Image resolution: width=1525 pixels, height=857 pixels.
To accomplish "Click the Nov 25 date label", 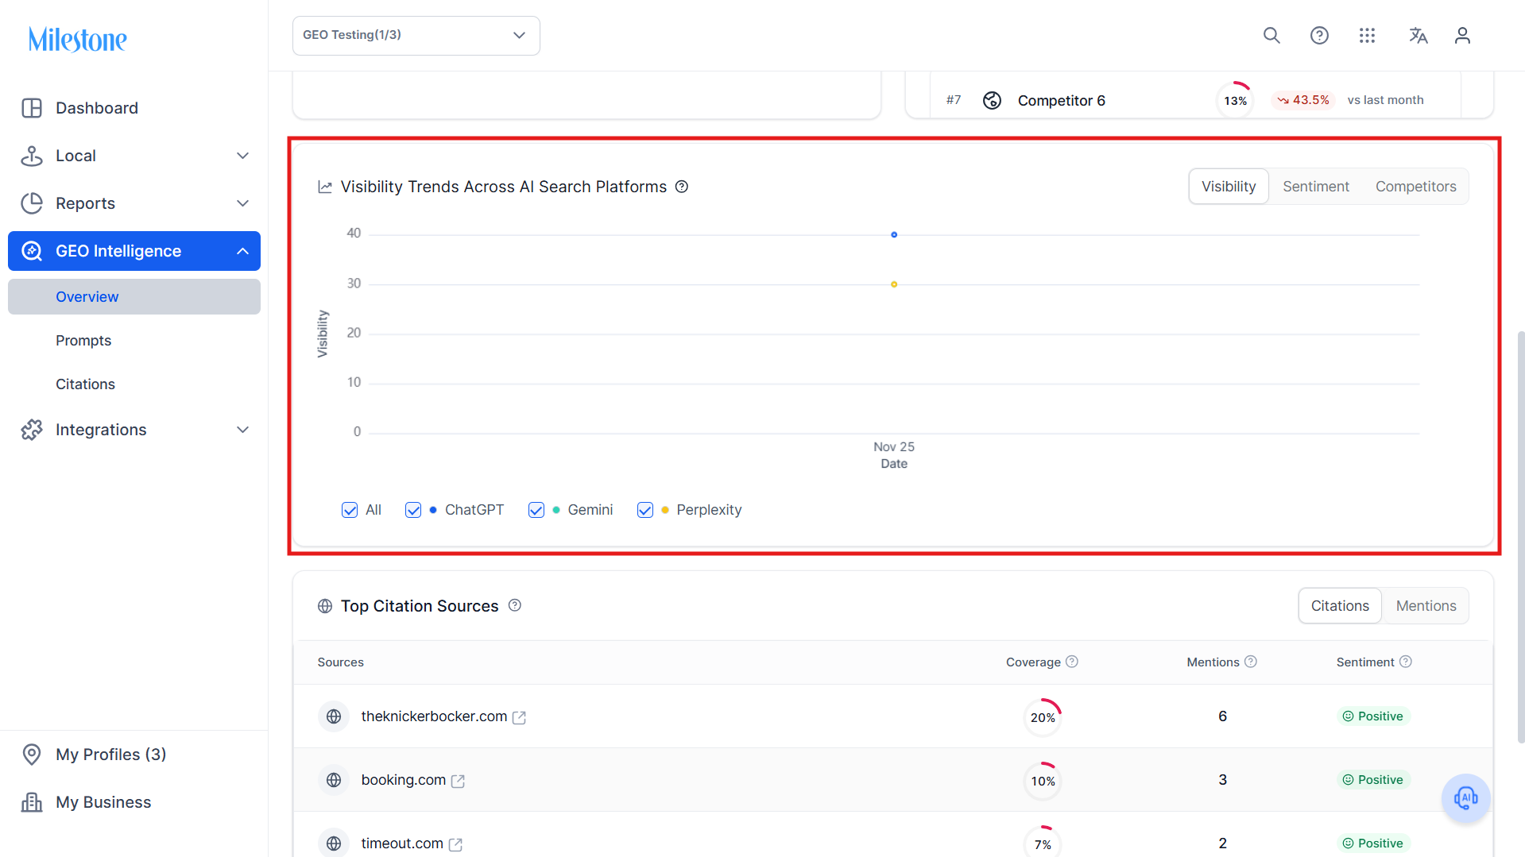I will 894,446.
